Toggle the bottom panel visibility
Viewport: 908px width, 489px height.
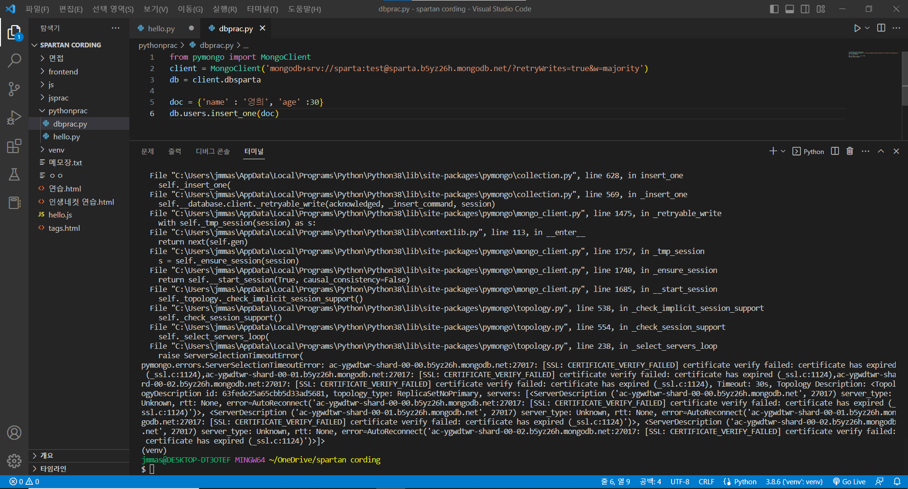(790, 9)
